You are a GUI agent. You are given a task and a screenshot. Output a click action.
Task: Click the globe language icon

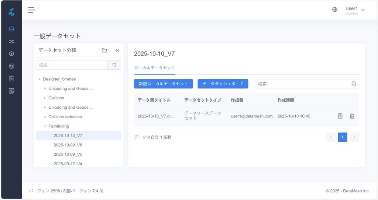335,10
